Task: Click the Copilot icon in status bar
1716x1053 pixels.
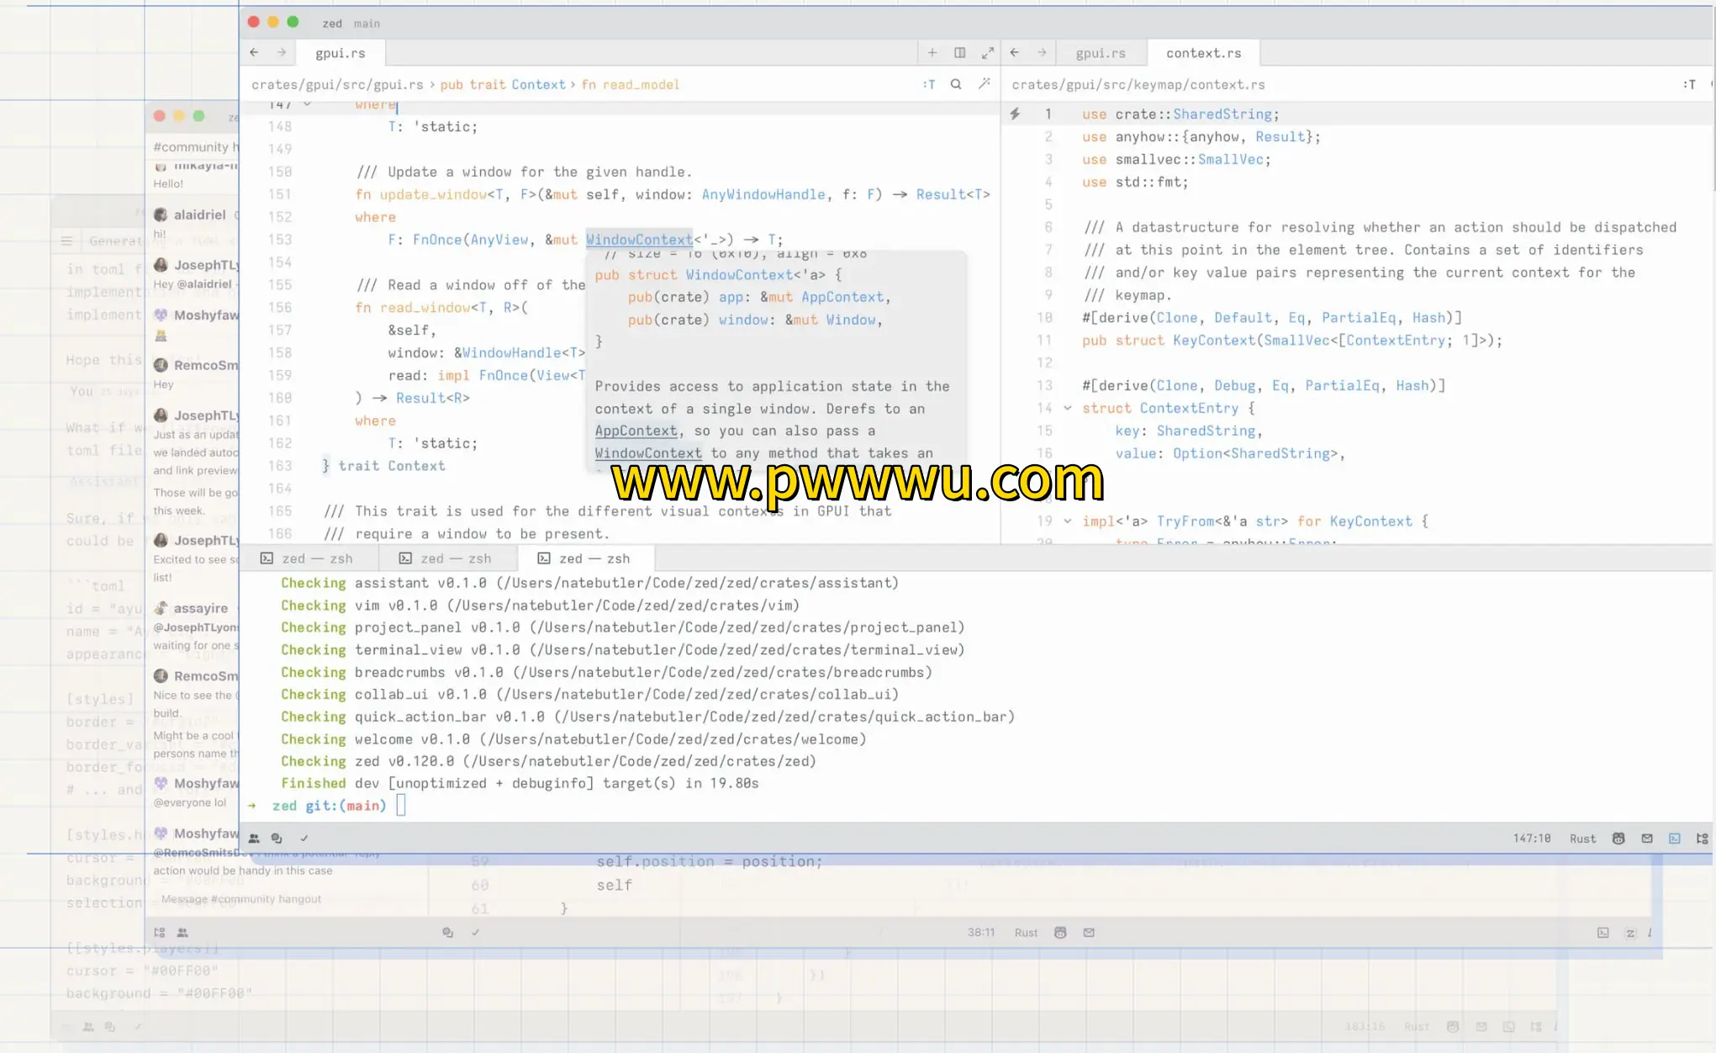Action: pos(1618,839)
